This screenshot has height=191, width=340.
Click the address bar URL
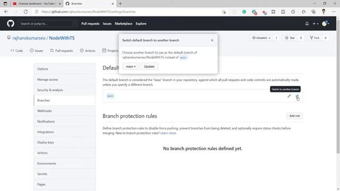click(89, 12)
